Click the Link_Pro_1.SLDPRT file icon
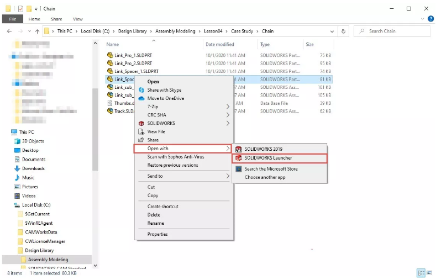 pos(110,55)
